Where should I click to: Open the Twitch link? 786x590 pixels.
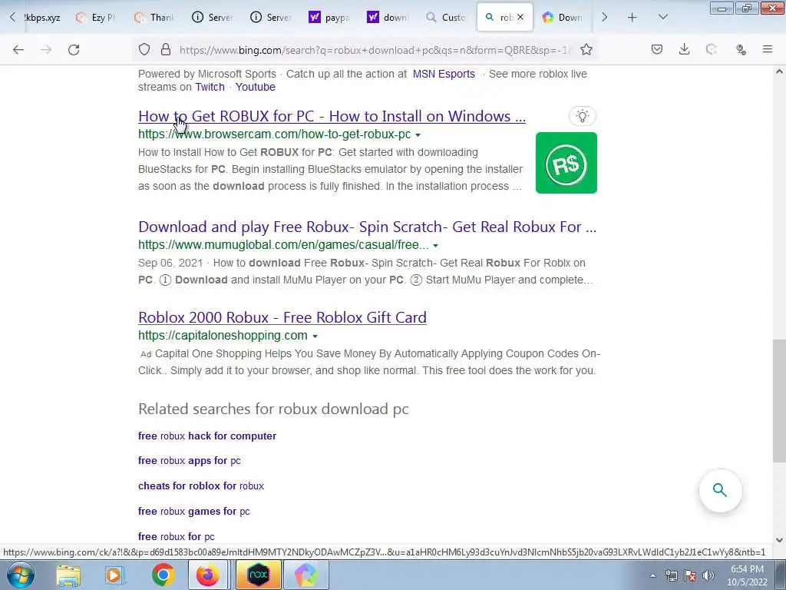pos(210,87)
